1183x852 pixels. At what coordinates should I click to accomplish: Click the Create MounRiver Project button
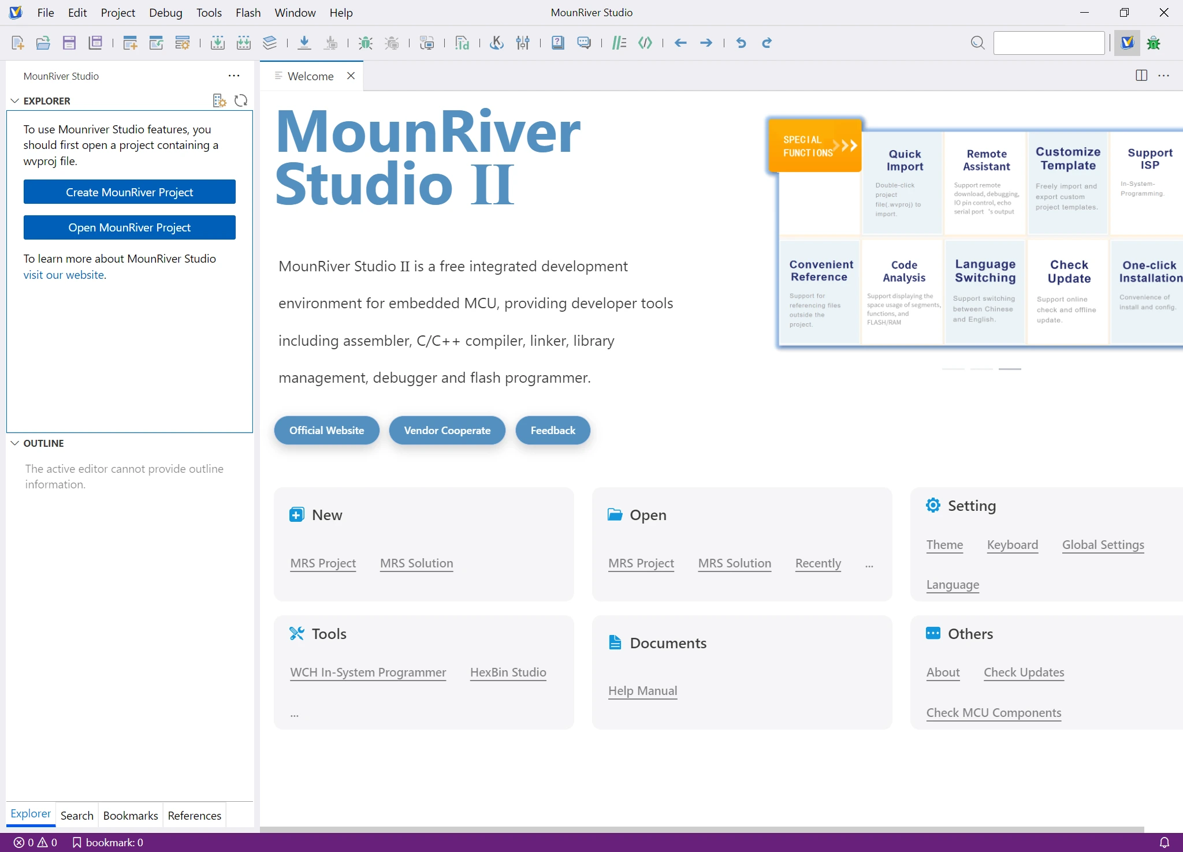(x=129, y=192)
